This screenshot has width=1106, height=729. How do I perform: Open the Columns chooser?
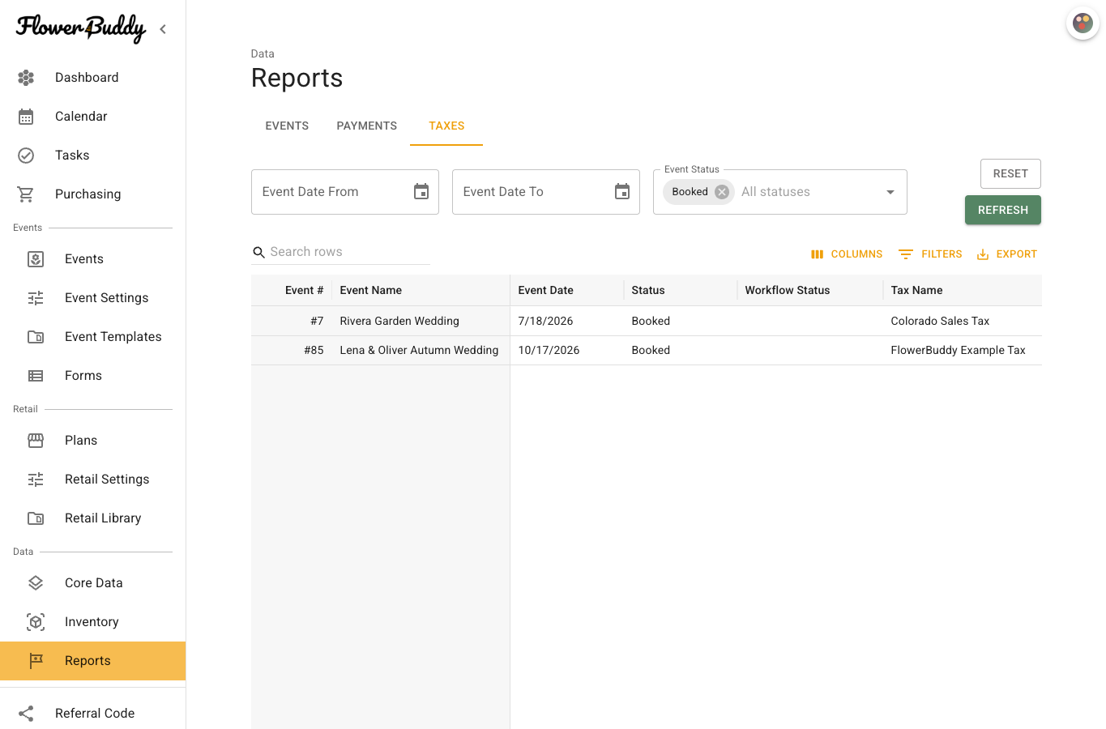pos(847,254)
